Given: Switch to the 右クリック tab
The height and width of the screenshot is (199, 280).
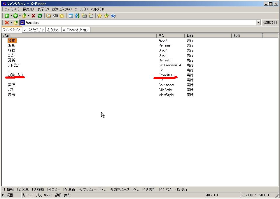Looking at the screenshot, I should pos(53,30).
